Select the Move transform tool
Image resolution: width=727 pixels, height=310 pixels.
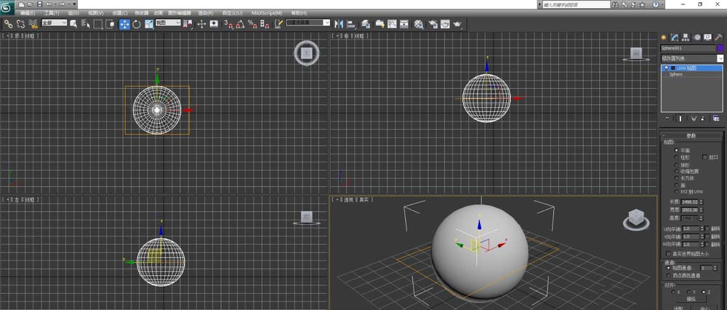[x=124, y=24]
